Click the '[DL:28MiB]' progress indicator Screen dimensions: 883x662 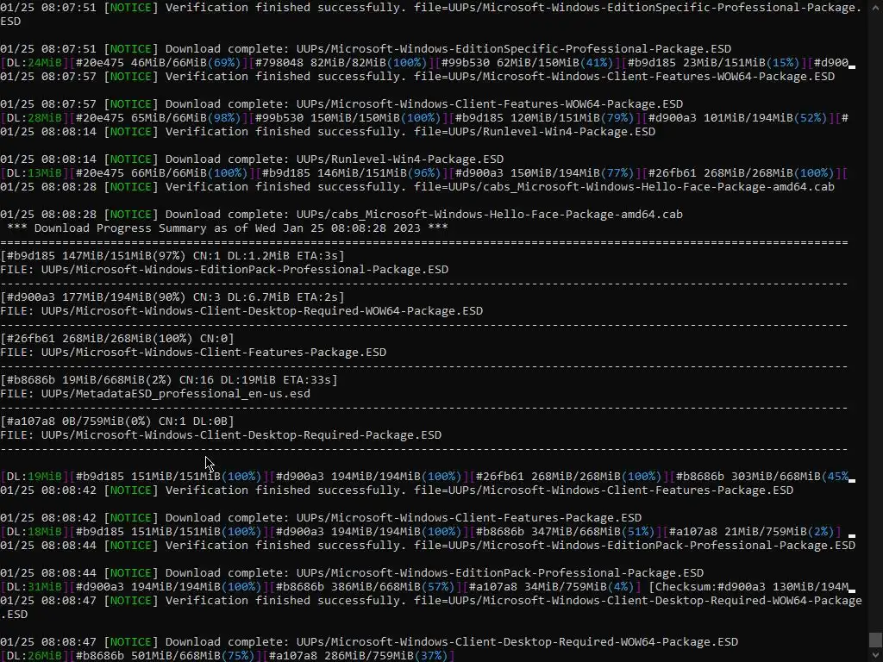coord(34,117)
